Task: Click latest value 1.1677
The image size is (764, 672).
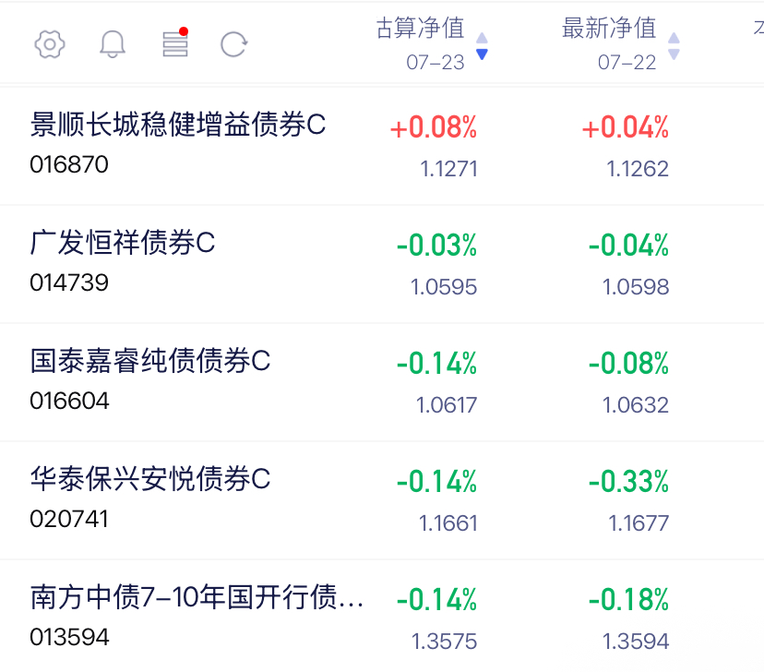Action: (x=639, y=523)
